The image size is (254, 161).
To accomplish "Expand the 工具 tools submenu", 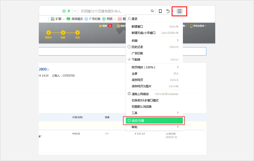I will (x=155, y=113).
